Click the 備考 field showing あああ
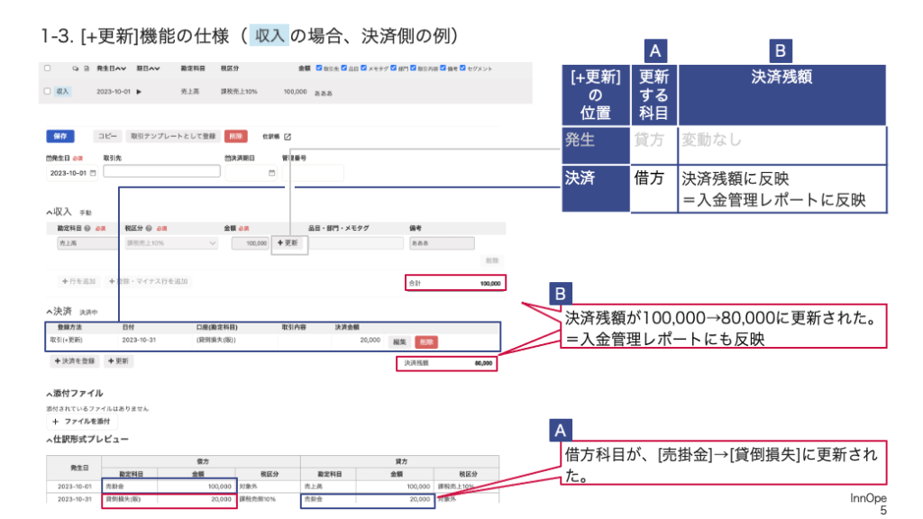923x519 pixels. 442,243
